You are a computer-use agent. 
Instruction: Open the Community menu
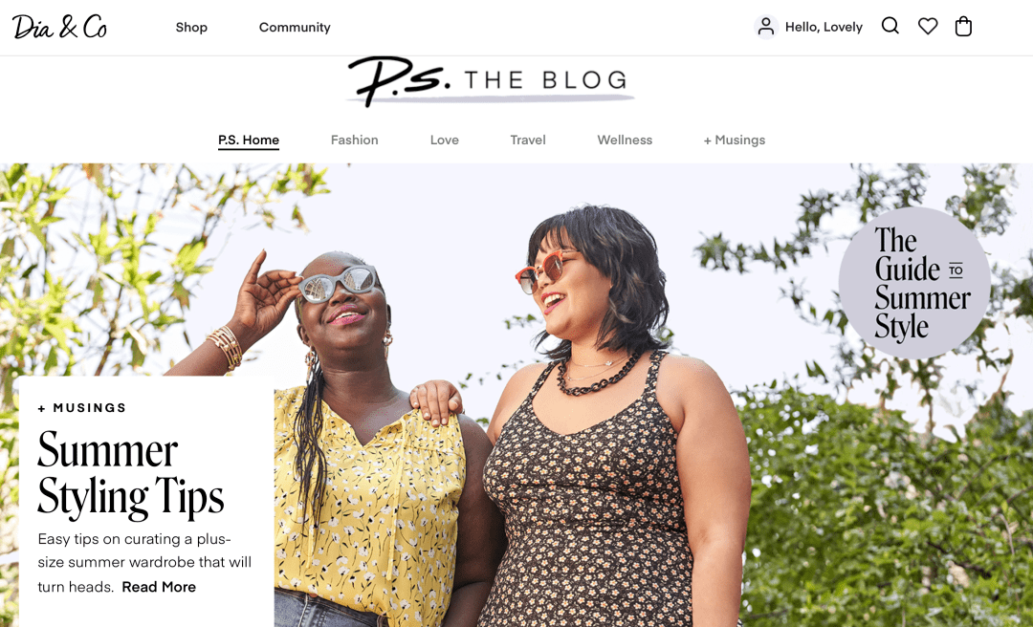(295, 27)
